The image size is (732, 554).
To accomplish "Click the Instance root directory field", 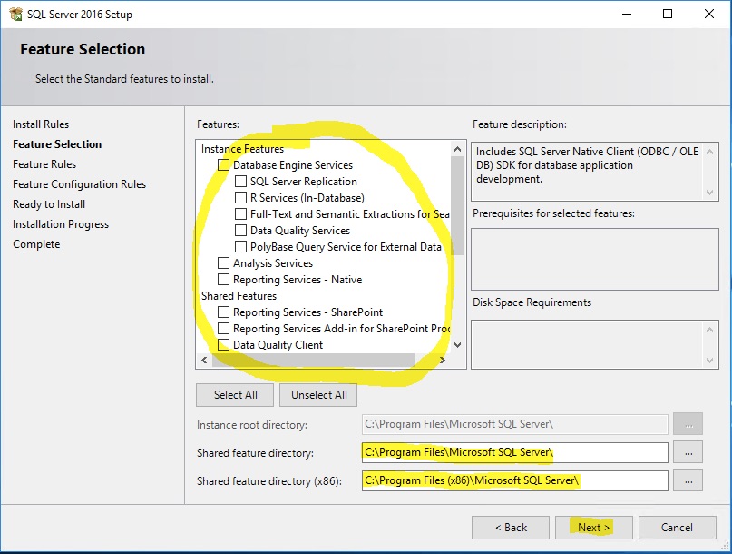I will (x=515, y=424).
